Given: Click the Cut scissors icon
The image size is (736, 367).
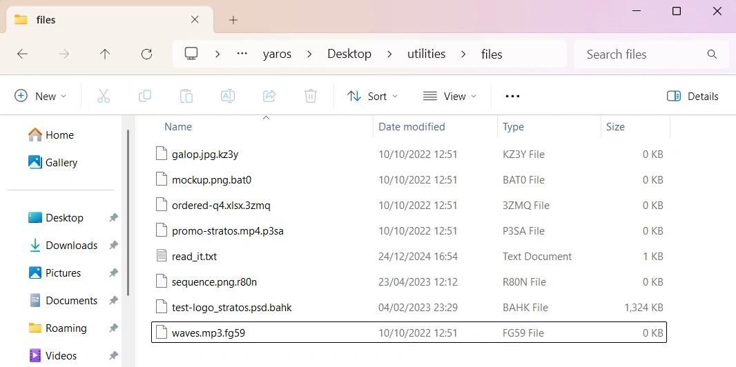Looking at the screenshot, I should pyautogui.click(x=104, y=96).
